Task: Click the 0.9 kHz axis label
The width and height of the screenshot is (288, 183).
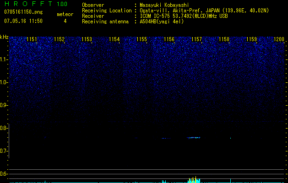Action: pos(3,105)
